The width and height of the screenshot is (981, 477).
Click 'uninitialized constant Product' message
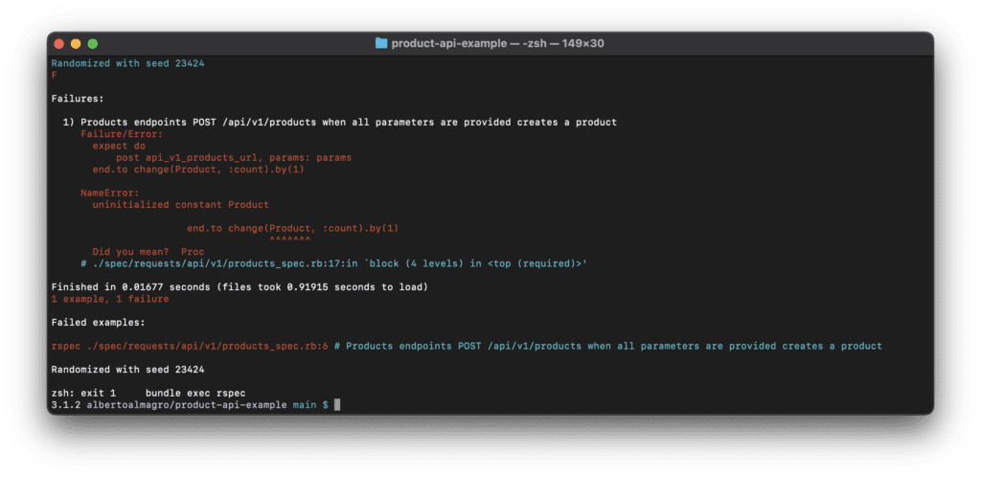(181, 204)
